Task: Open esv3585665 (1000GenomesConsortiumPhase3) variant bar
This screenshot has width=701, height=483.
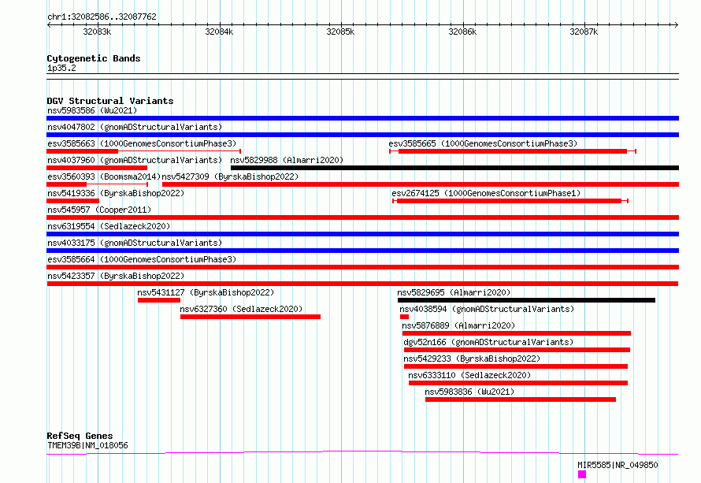Action: pos(512,151)
